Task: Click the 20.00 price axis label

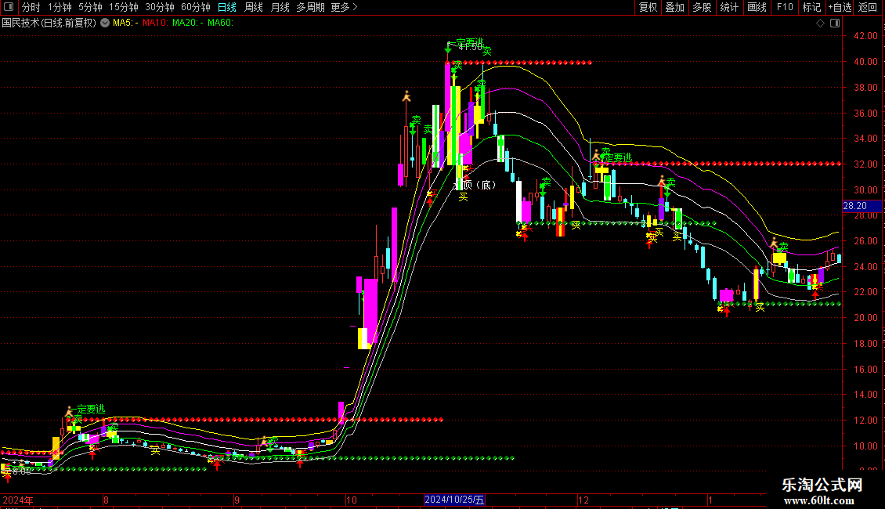Action: (x=865, y=318)
